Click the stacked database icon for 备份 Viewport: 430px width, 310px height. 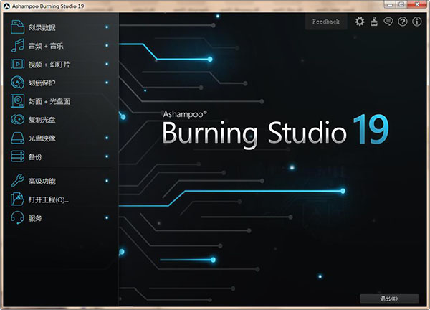[x=17, y=156]
